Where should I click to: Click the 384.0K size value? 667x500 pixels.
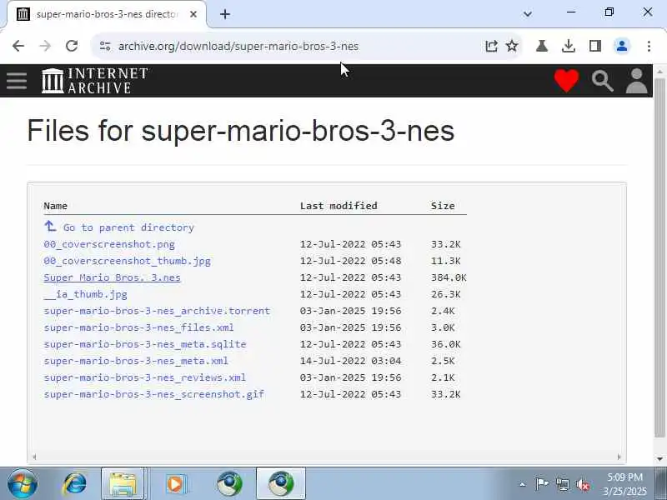[449, 277]
